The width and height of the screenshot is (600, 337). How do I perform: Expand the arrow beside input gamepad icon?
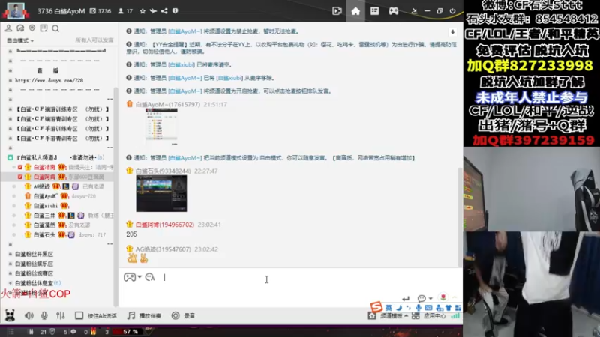(x=139, y=277)
